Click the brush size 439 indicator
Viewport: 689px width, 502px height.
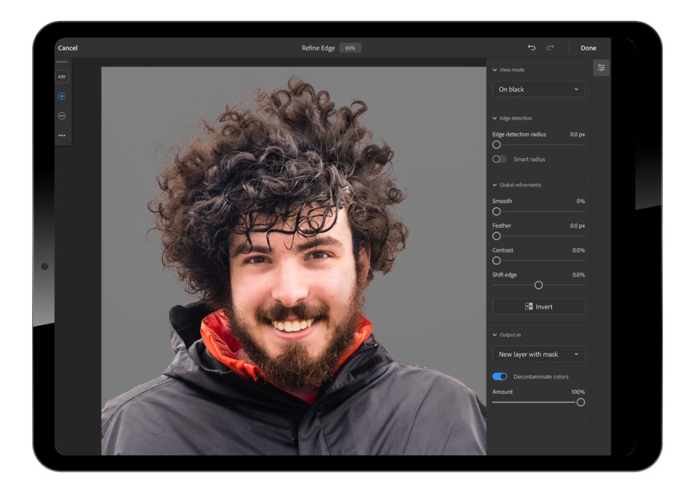click(62, 77)
